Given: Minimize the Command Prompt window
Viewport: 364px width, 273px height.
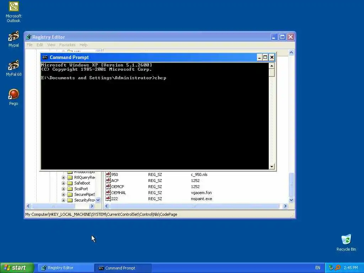Looking at the screenshot, I should pyautogui.click(x=259, y=57).
